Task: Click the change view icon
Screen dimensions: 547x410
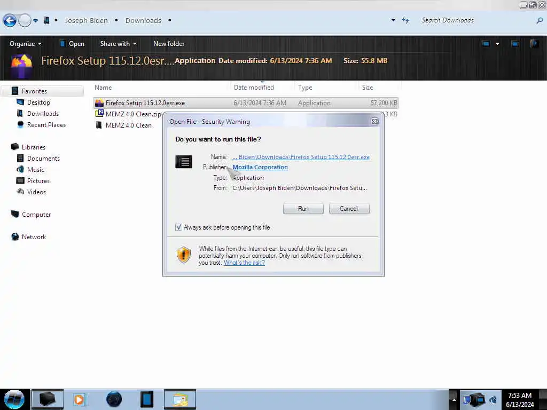Action: [486, 44]
